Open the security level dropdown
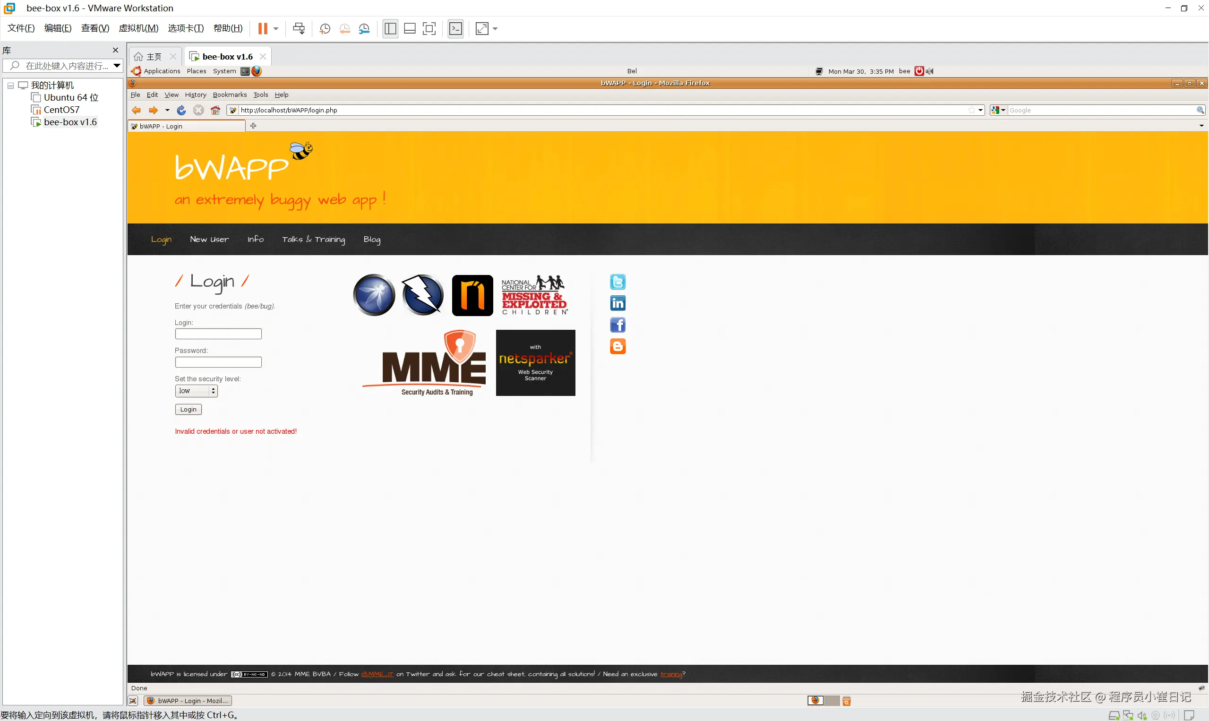The image size is (1209, 721). click(x=196, y=391)
